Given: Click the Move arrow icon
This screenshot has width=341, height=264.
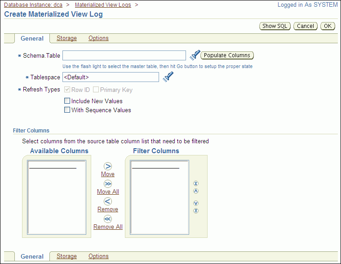Looking at the screenshot, I should pos(108,166).
